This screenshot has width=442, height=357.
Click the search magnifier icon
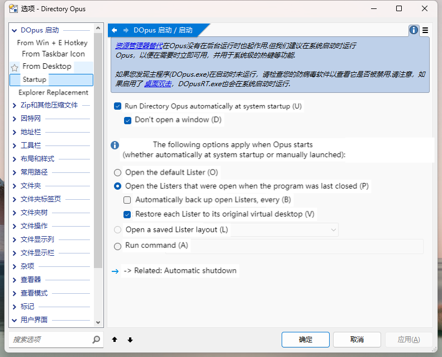pos(96,340)
